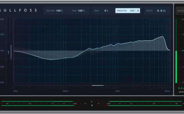
Task: Select the Tame 100% parameter
Action: coord(78,11)
